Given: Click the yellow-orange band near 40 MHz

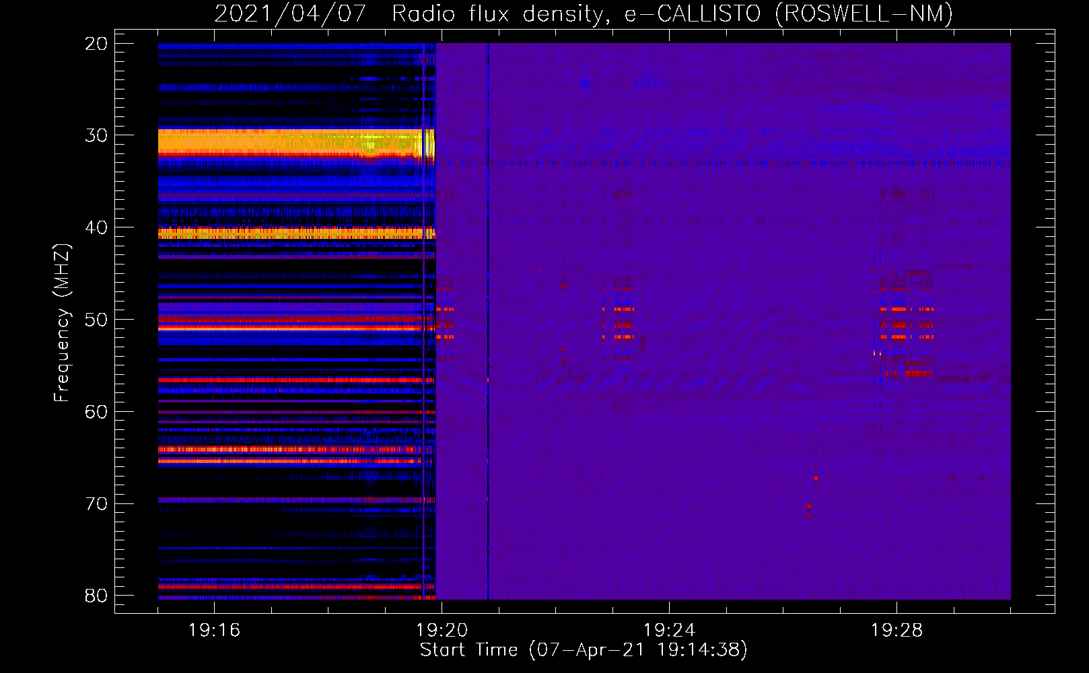Looking at the screenshot, I should pyautogui.click(x=296, y=234).
